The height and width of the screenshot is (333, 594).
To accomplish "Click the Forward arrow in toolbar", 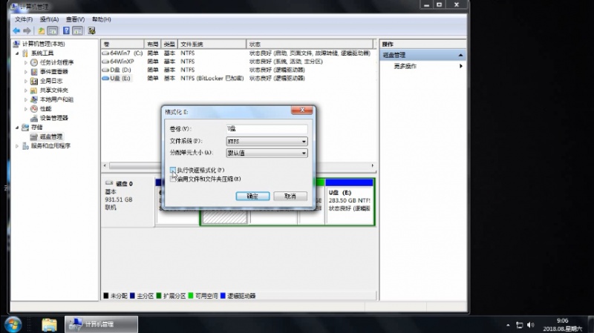I will pos(27,30).
